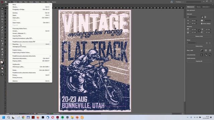
Task: Open PowerPoint from the taskbar
Action: [x=77, y=117]
